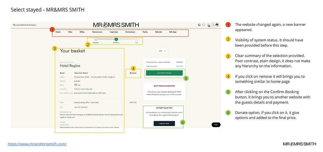Open the Destinations menu
Screen dimensions: 323x152
(x=131, y=32)
